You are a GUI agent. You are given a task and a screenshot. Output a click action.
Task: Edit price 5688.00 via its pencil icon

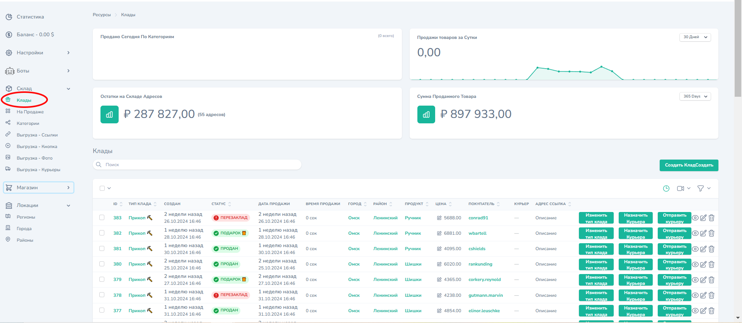439,218
